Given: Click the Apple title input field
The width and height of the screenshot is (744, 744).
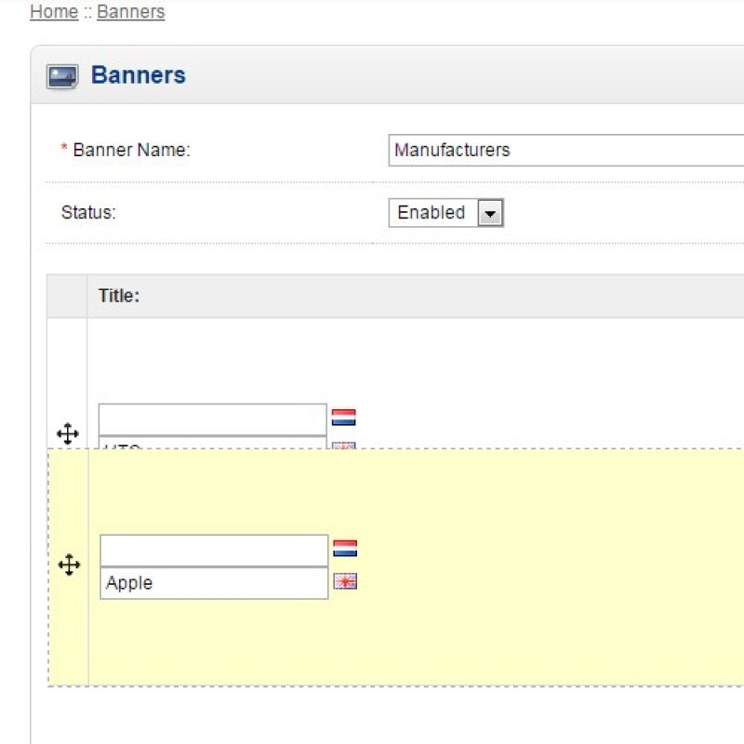Looking at the screenshot, I should coord(213,582).
